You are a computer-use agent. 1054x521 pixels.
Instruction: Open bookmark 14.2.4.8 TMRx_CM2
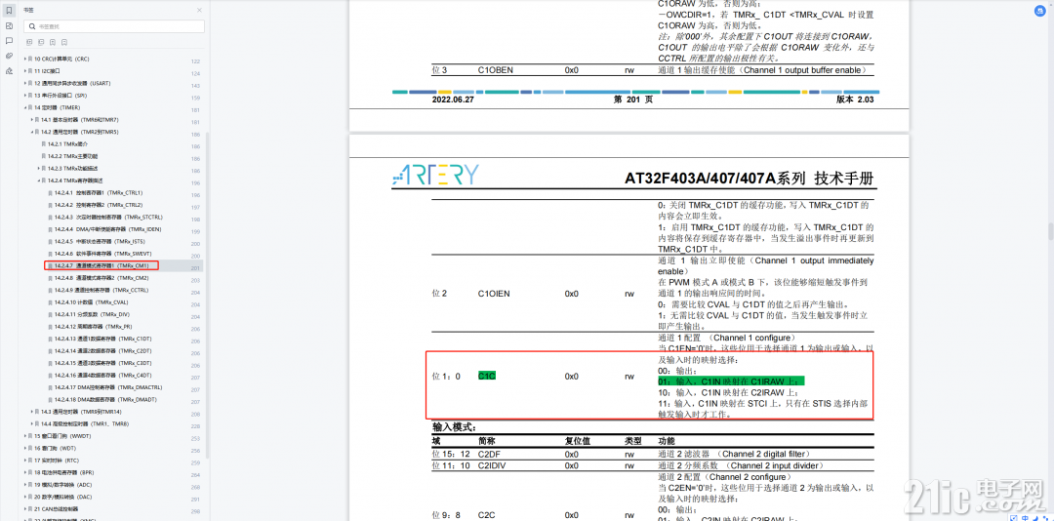pos(101,278)
